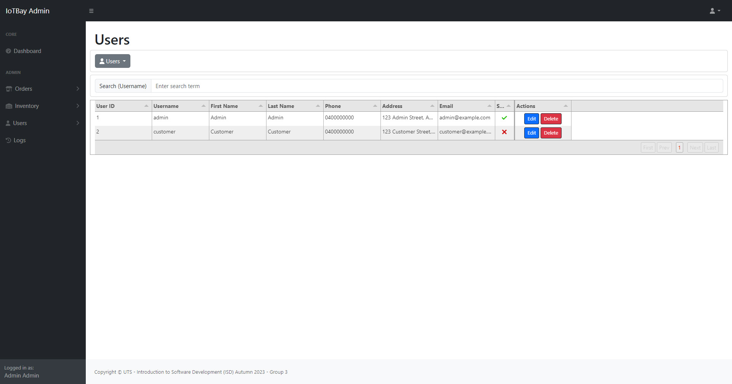Delete the customer user
Screen dimensions: 732x384
(551, 133)
